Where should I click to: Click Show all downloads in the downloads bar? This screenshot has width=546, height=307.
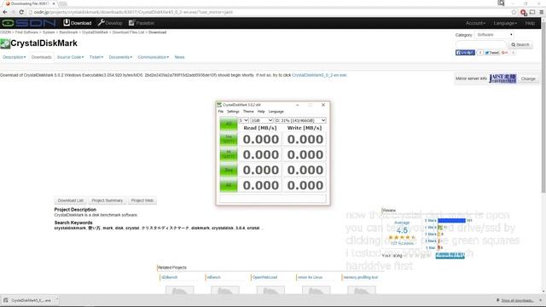click(517, 300)
